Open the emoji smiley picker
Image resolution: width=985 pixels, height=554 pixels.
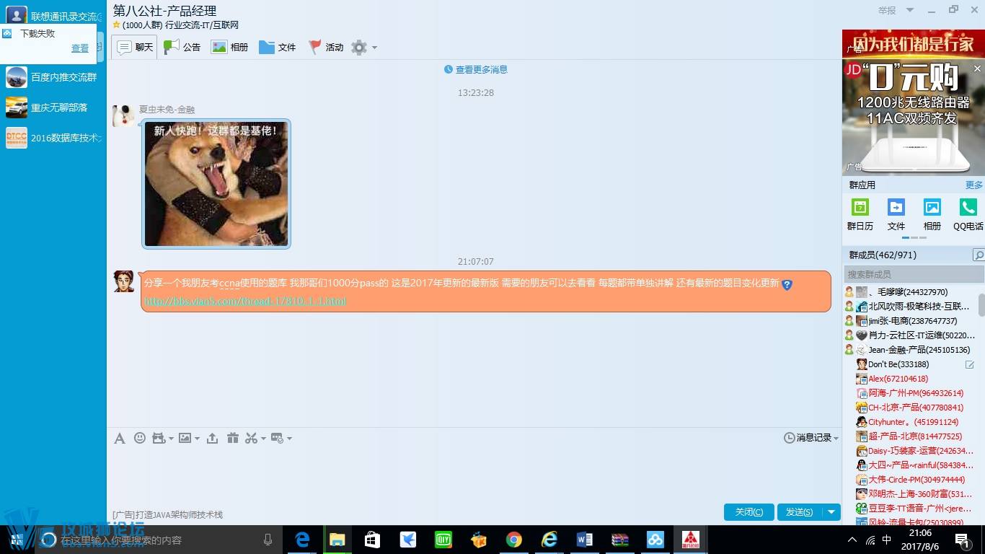point(140,438)
